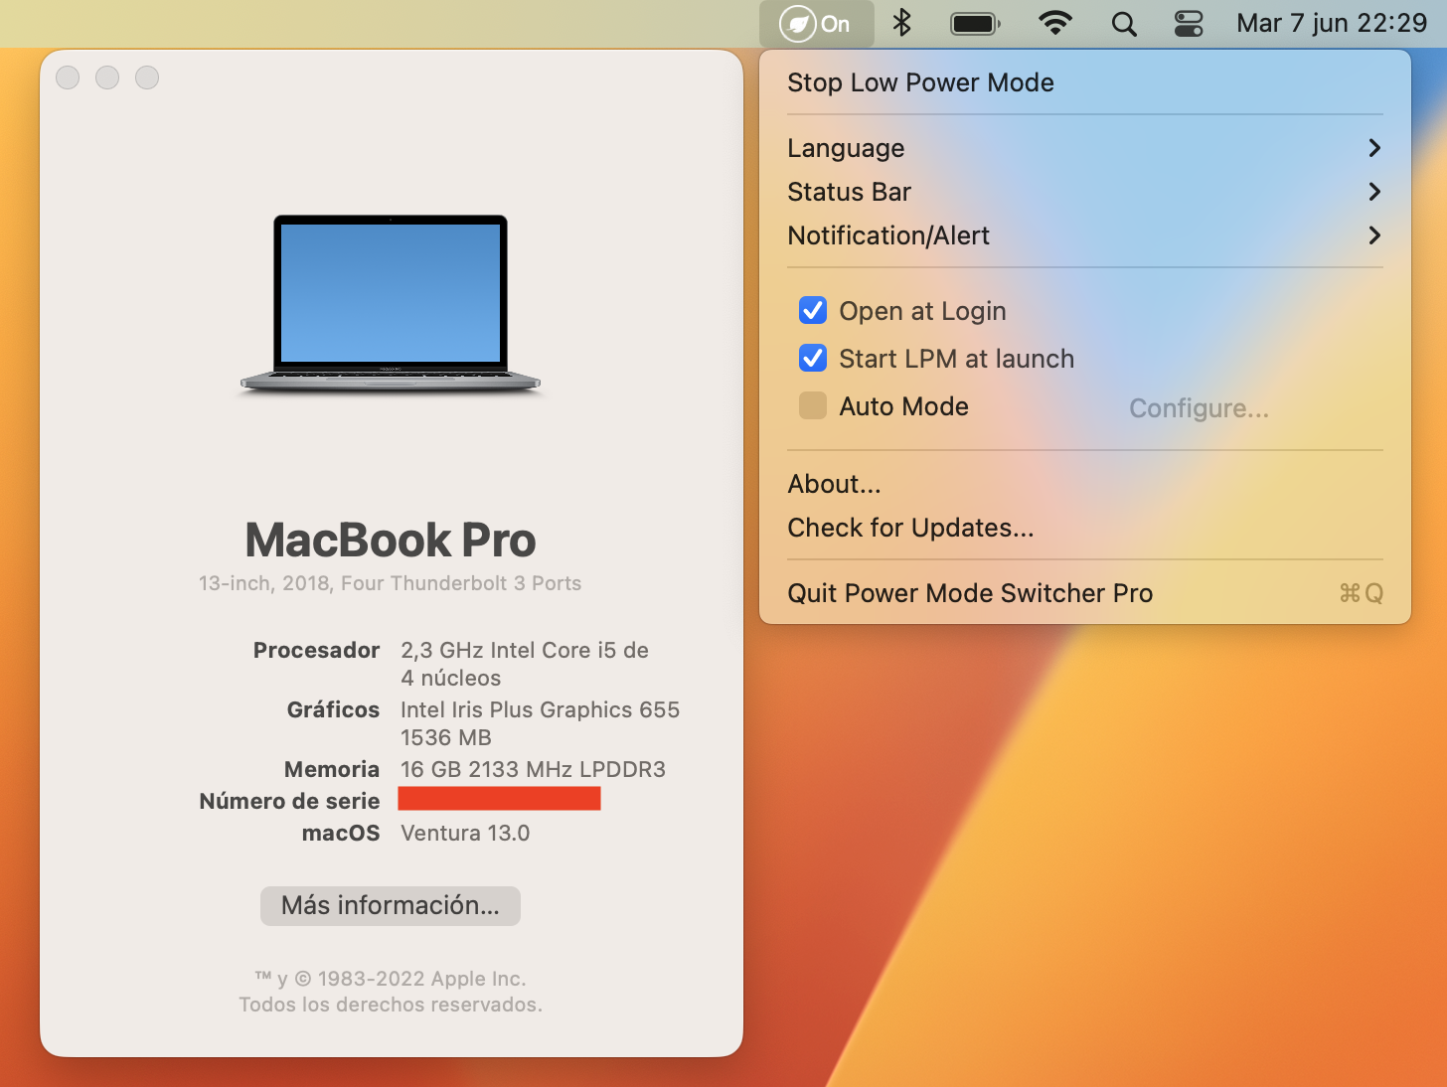Click the macOS version Ventura 13.0
Viewport: 1447px width, 1087px height.
(465, 833)
